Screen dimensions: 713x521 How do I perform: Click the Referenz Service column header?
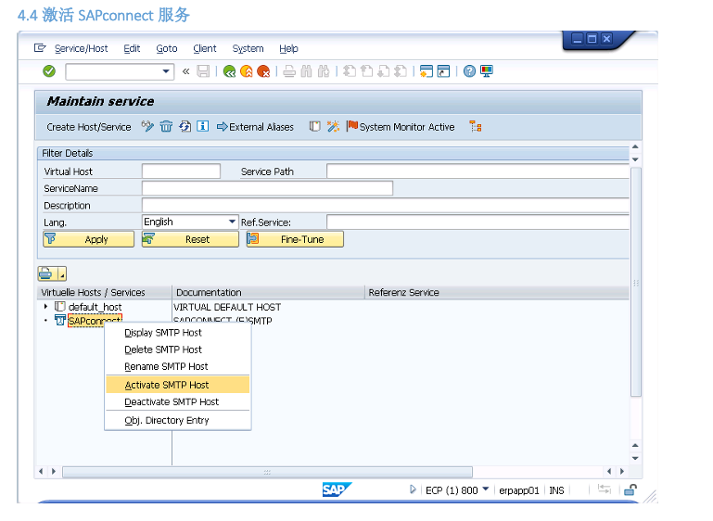click(497, 292)
